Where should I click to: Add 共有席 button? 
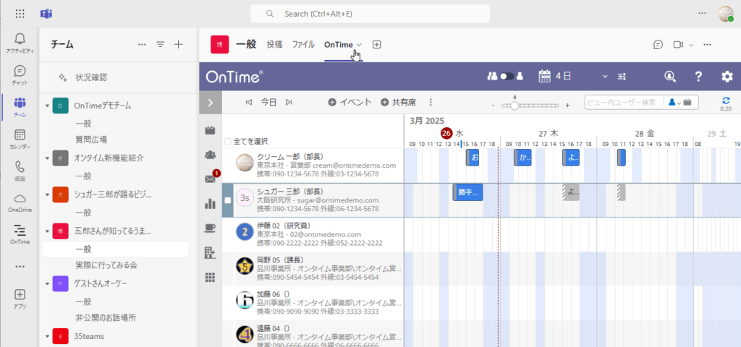(399, 102)
